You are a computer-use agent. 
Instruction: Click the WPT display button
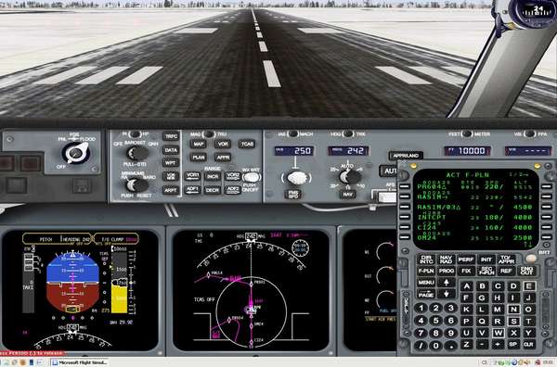(171, 163)
